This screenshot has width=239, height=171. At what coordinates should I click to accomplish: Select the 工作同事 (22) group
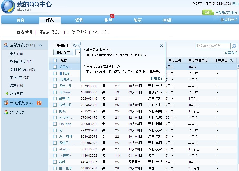pyautogui.click(x=19, y=78)
